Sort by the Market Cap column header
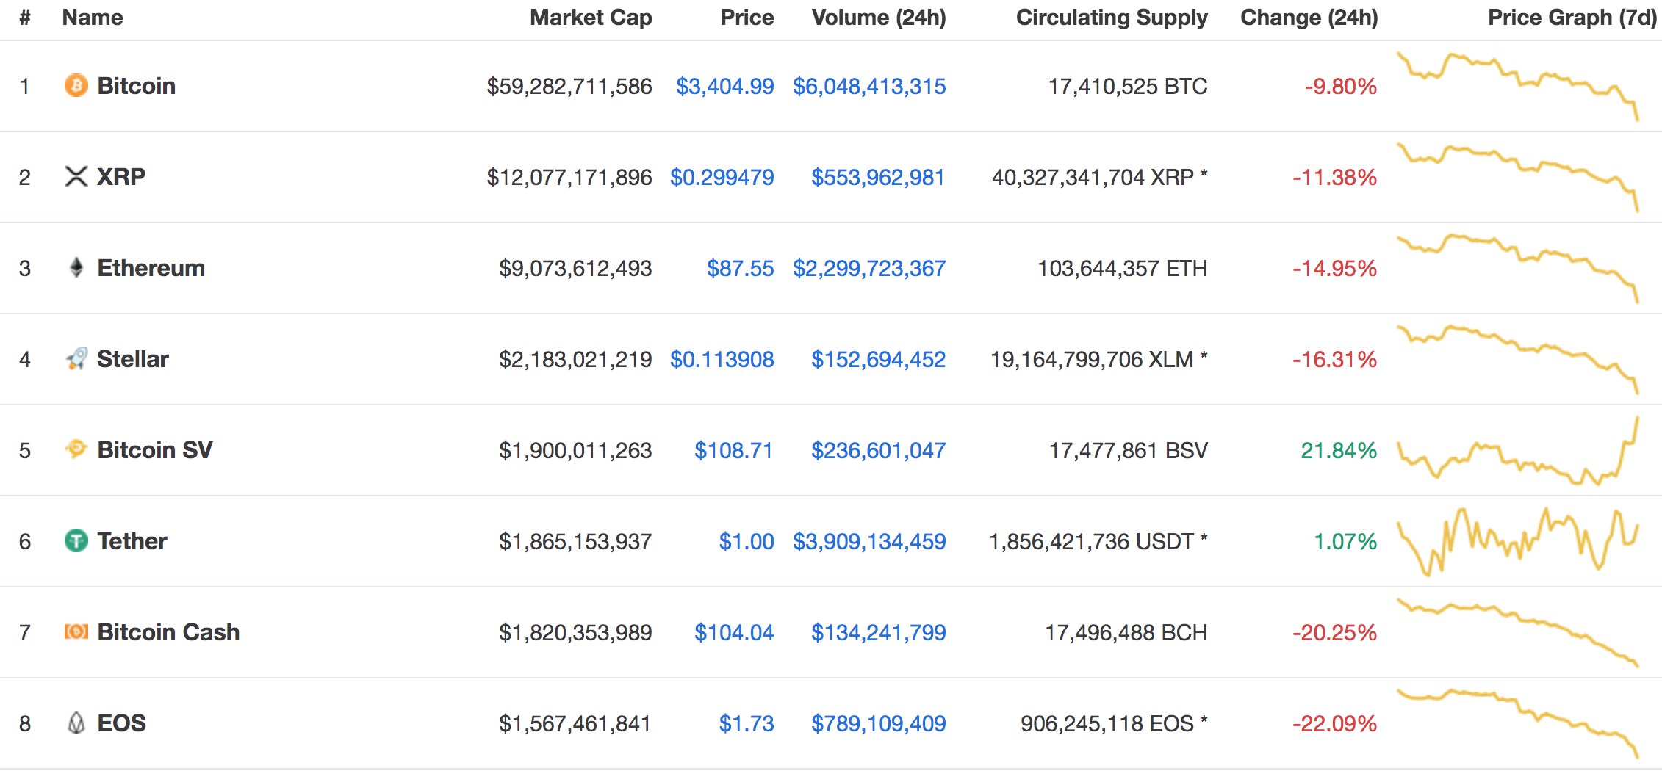Viewport: 1662px width, 771px height. (591, 18)
